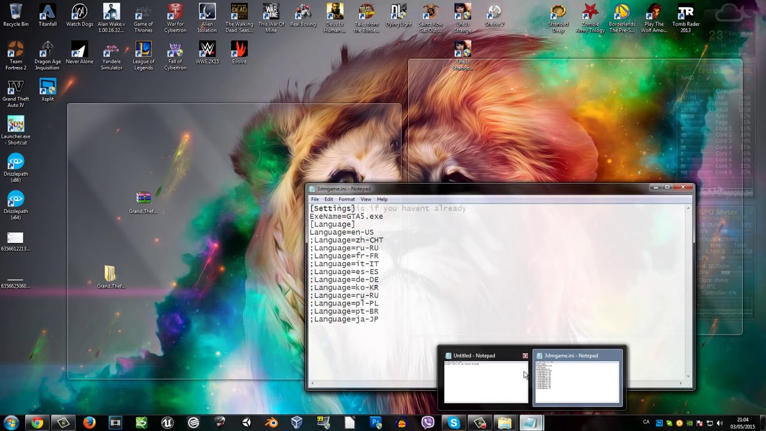
Task: Select the Titanfall desktop shortcut
Action: point(47,16)
